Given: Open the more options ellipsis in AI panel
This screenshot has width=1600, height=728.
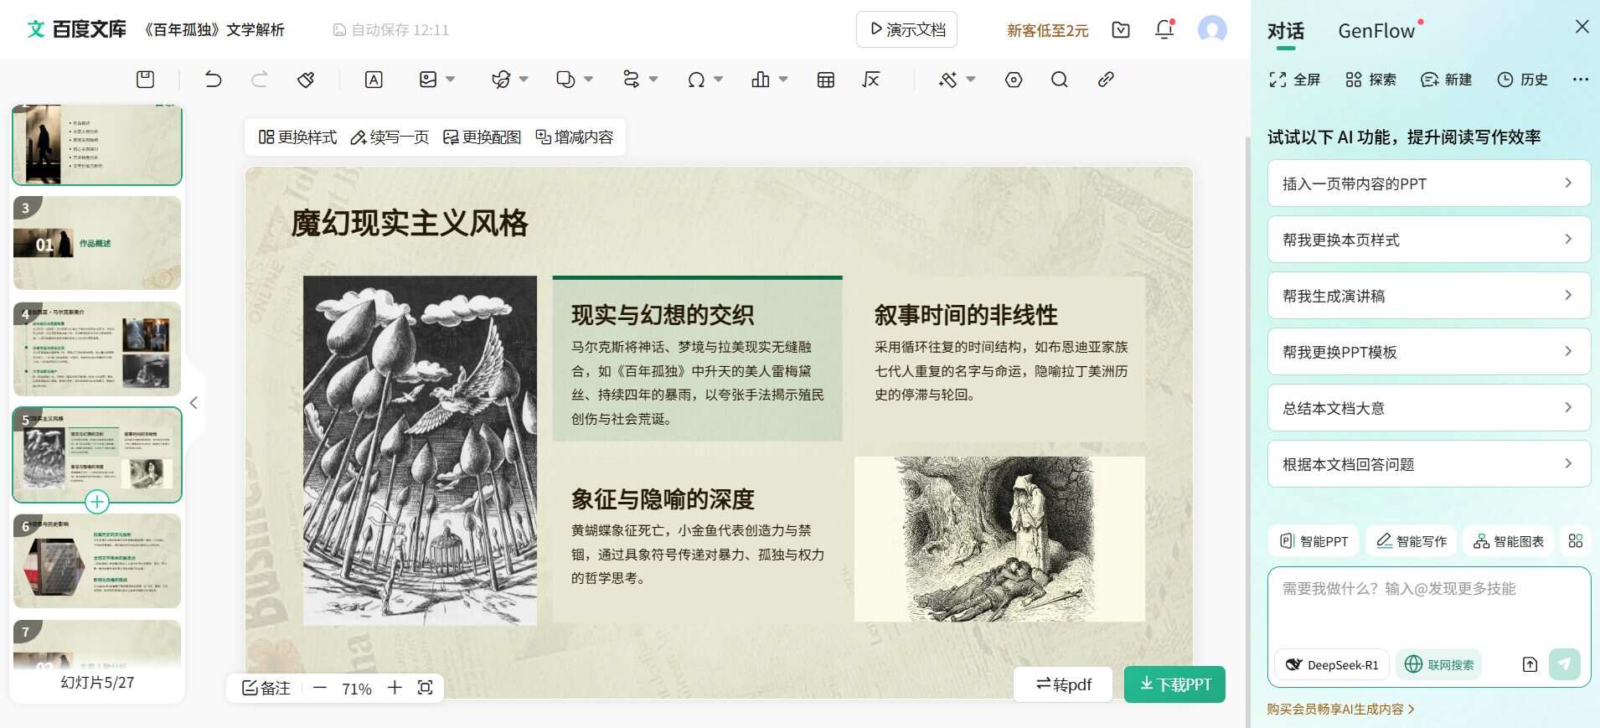Looking at the screenshot, I should pyautogui.click(x=1580, y=80).
